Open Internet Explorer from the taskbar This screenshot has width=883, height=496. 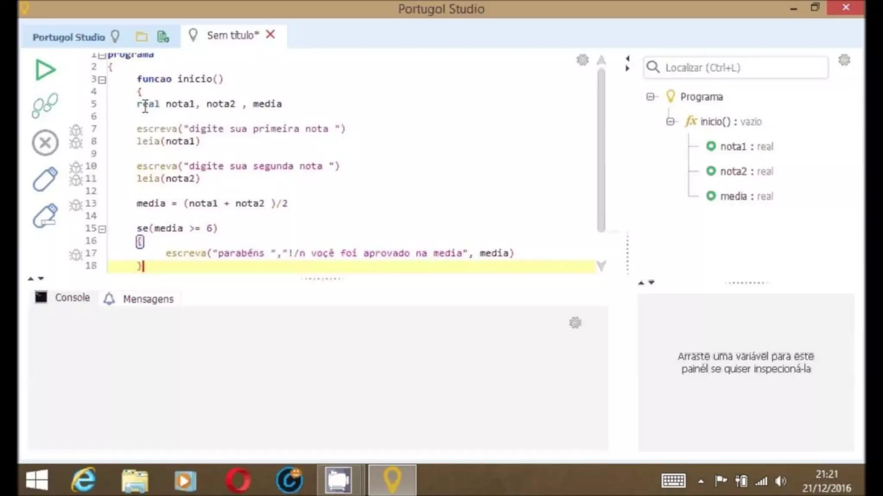tap(83, 480)
